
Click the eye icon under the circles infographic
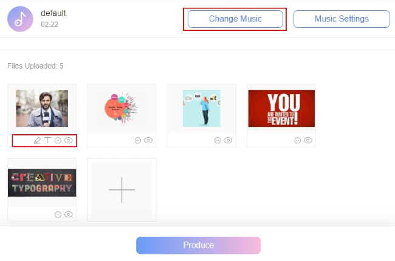coord(148,140)
